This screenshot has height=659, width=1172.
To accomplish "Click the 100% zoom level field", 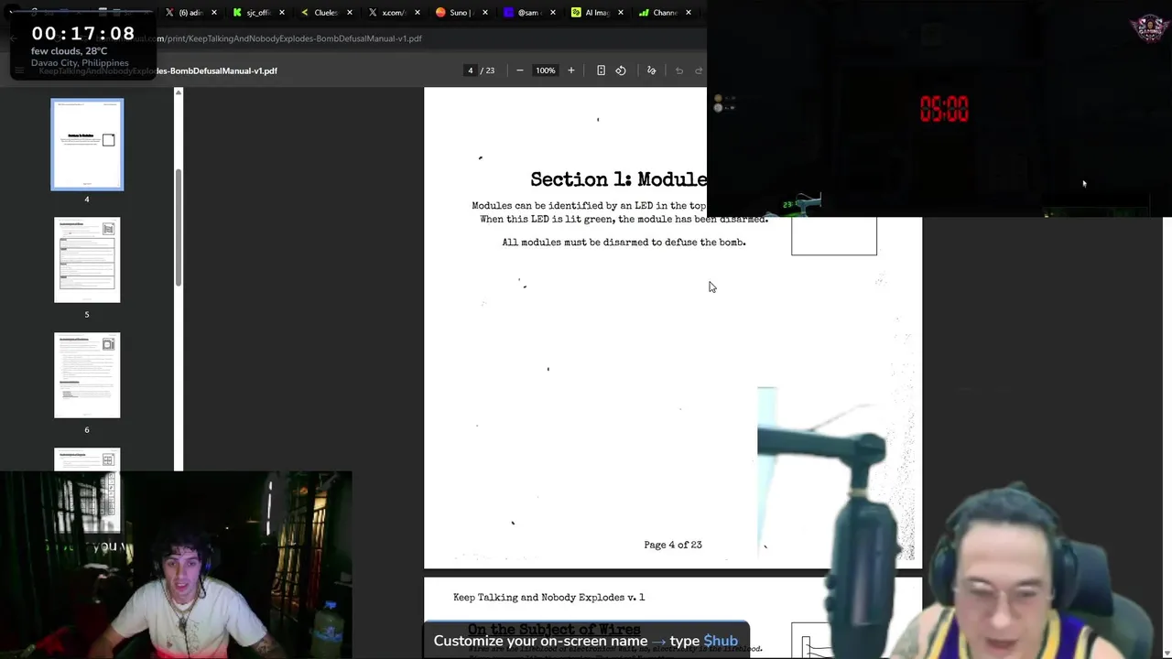I will (x=546, y=70).
